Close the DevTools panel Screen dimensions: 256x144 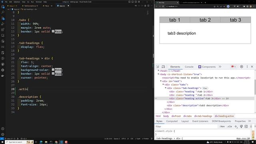click(x=252, y=67)
